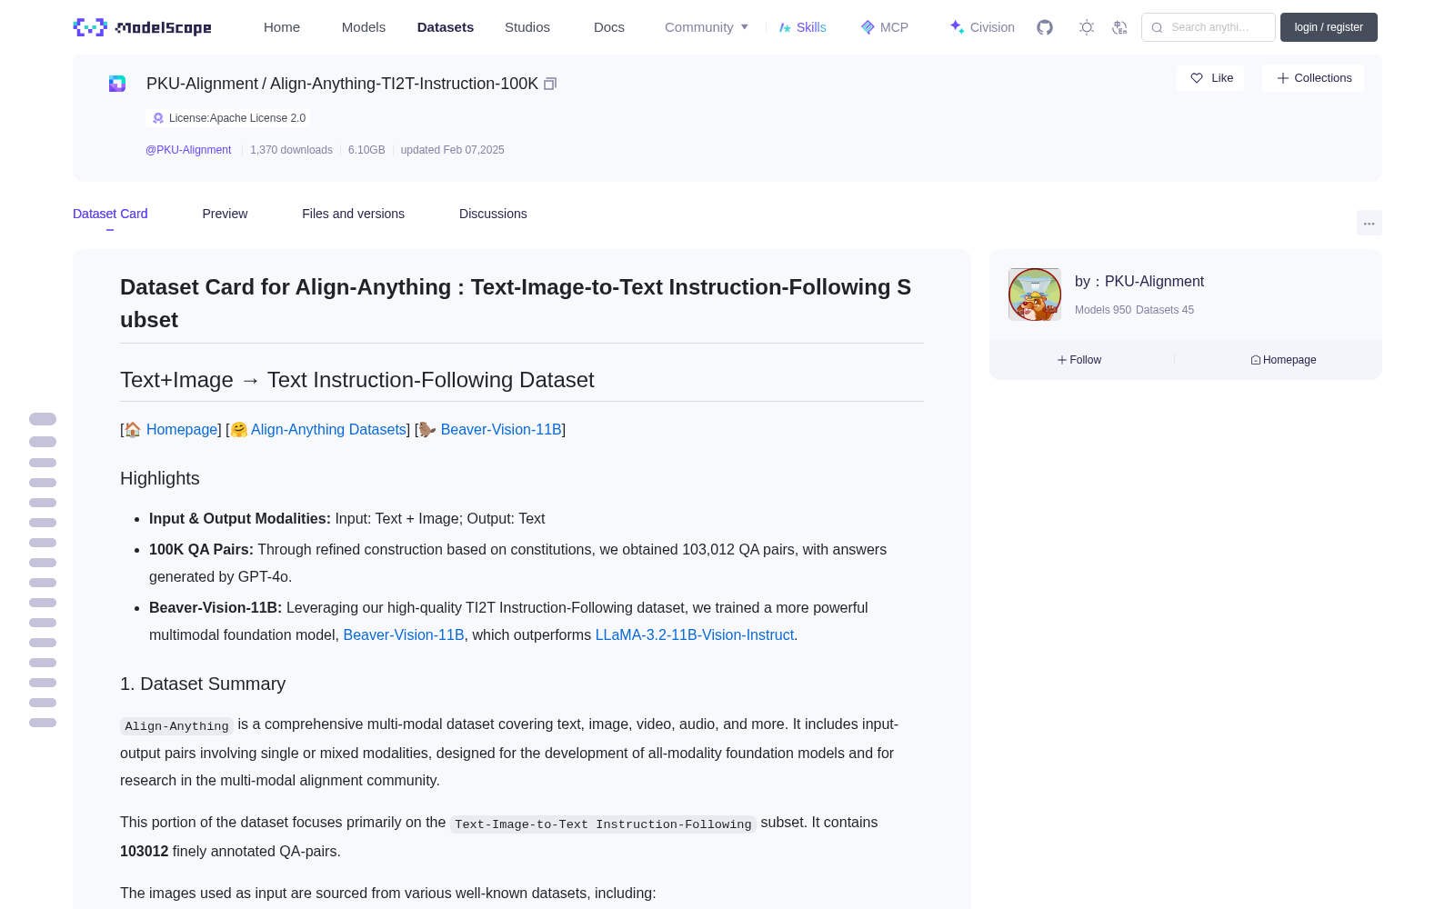Open the Discussions tab
The image size is (1455, 909).
493,214
